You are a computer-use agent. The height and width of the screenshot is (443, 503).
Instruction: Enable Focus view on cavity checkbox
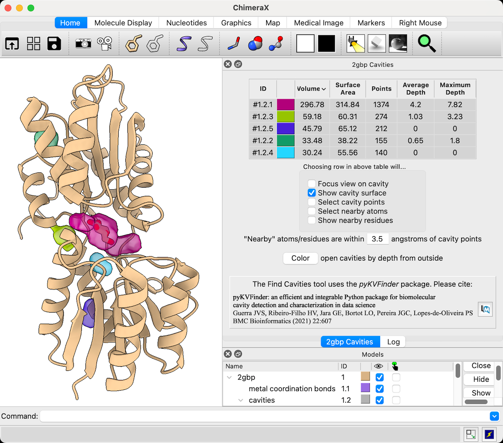click(311, 184)
